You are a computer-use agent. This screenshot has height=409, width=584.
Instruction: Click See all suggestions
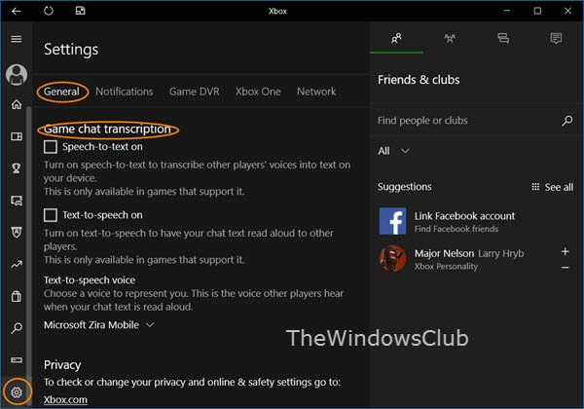click(x=552, y=187)
